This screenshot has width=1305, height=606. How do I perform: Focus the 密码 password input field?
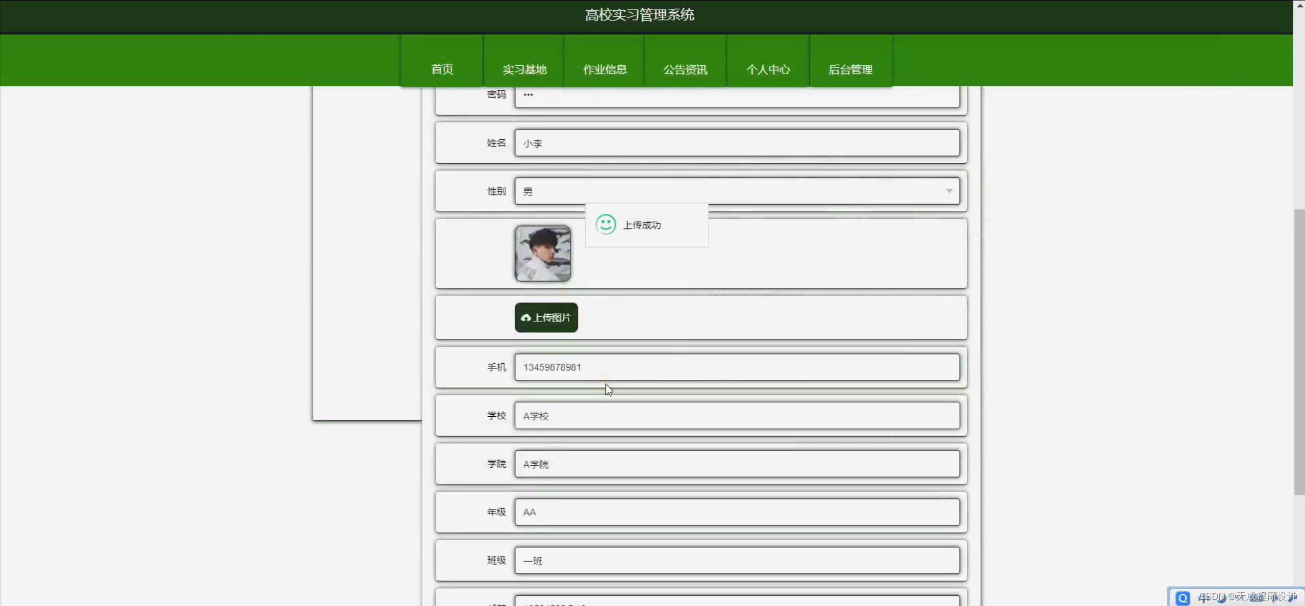click(x=737, y=96)
